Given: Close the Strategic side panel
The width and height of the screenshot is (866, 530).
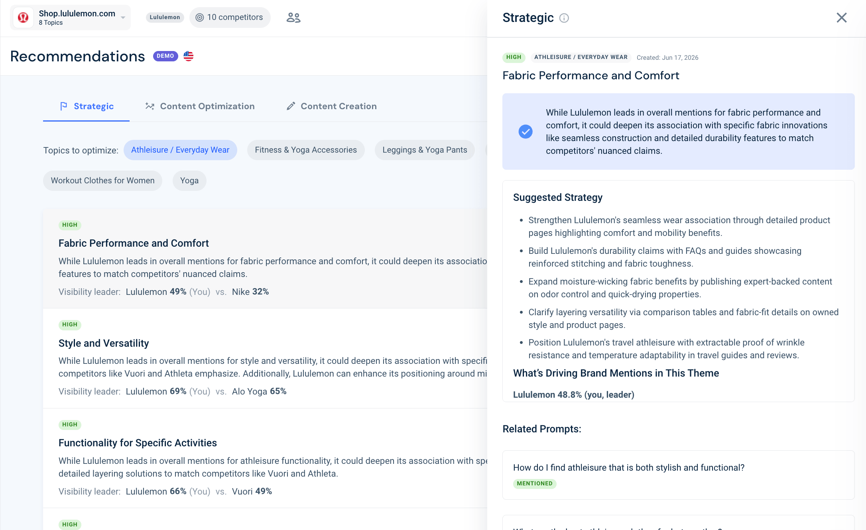Looking at the screenshot, I should coord(842,18).
